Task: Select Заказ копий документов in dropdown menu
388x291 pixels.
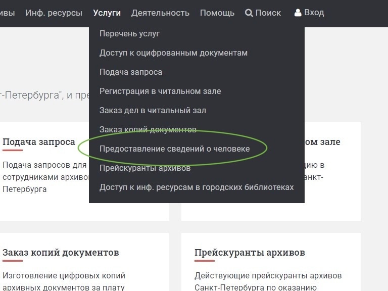Action: click(148, 130)
